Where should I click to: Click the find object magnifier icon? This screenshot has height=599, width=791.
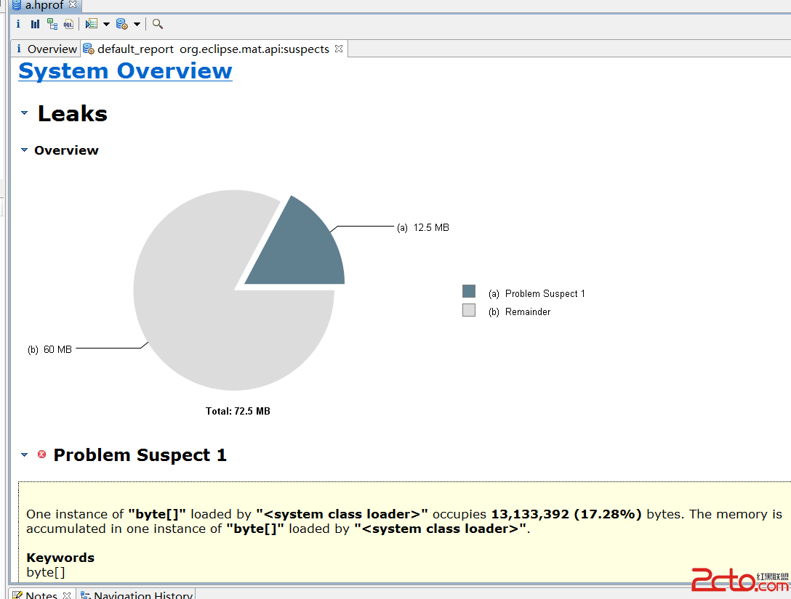[x=158, y=24]
